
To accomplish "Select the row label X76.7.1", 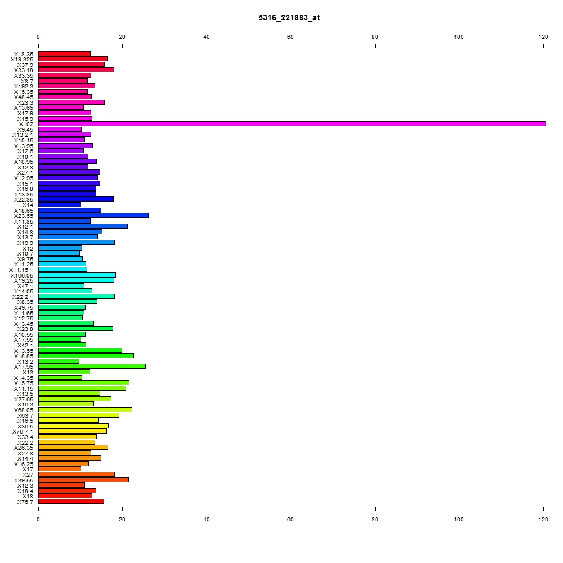I will click(23, 432).
